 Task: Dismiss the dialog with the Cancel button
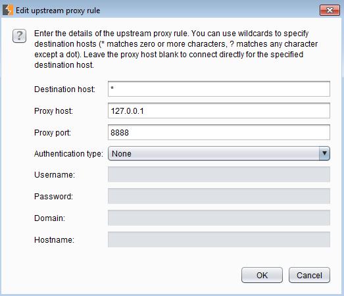coord(309,275)
